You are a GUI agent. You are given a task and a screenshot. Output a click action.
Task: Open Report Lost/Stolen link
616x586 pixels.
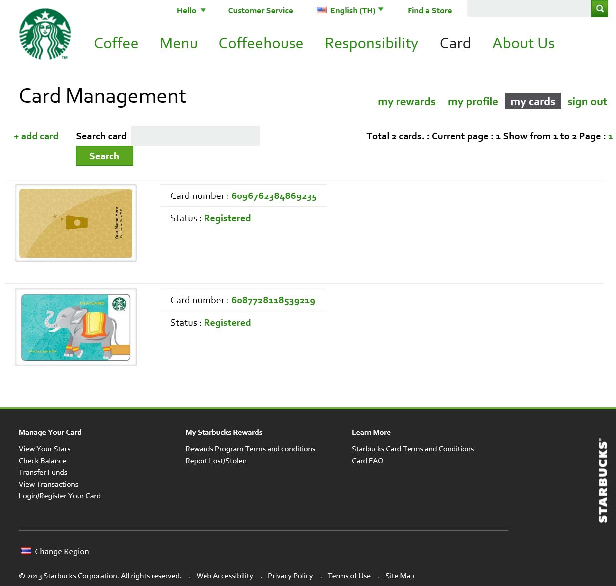[x=216, y=461]
